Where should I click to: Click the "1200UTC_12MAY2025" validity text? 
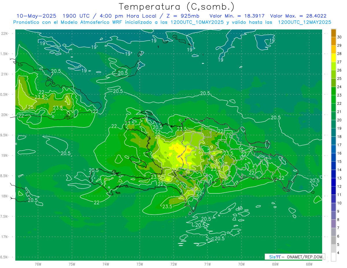click(304, 22)
